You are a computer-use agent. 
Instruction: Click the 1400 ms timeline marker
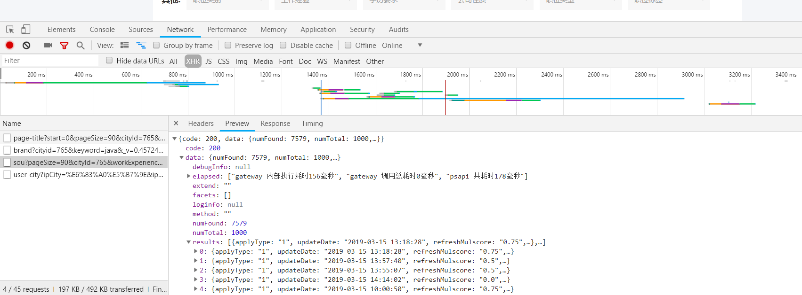317,75
